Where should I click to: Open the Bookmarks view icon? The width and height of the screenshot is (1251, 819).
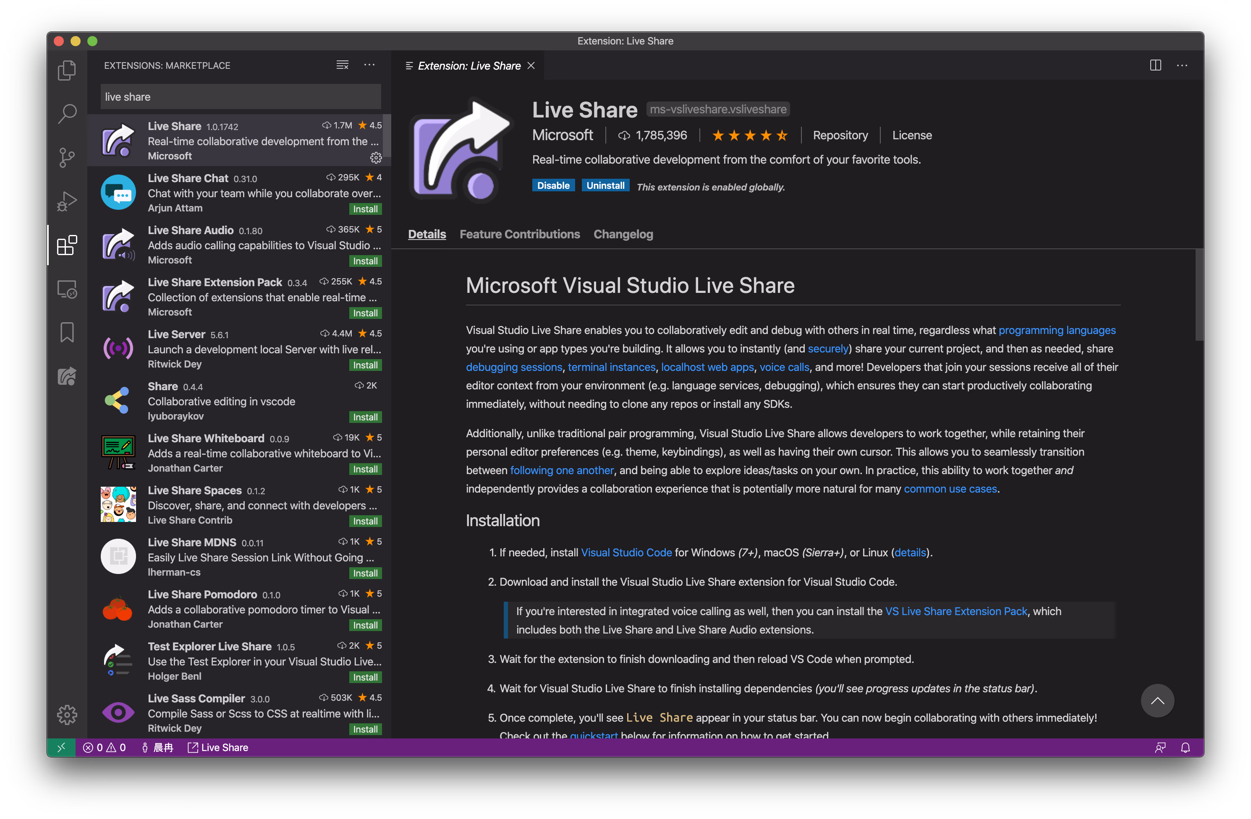tap(67, 333)
